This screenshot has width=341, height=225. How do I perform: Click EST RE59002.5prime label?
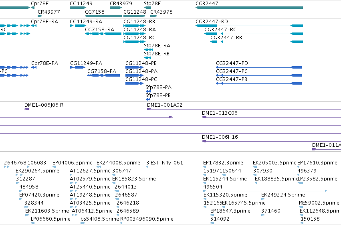coord(319,203)
